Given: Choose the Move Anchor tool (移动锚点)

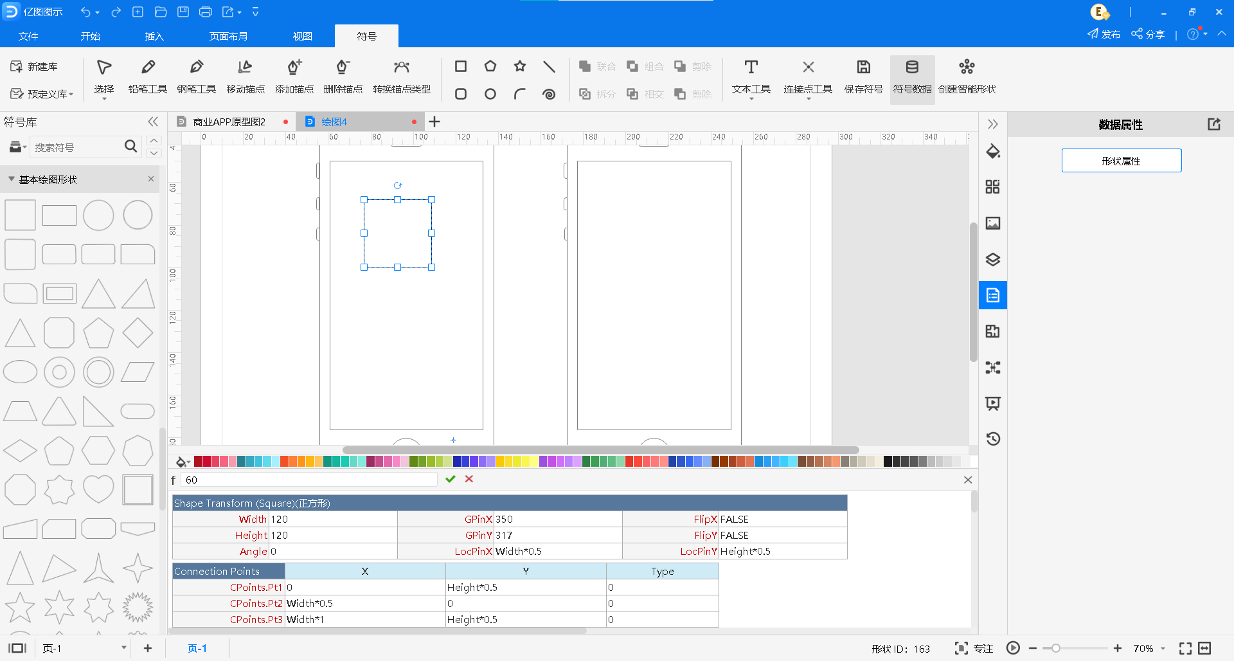Looking at the screenshot, I should pos(246,77).
